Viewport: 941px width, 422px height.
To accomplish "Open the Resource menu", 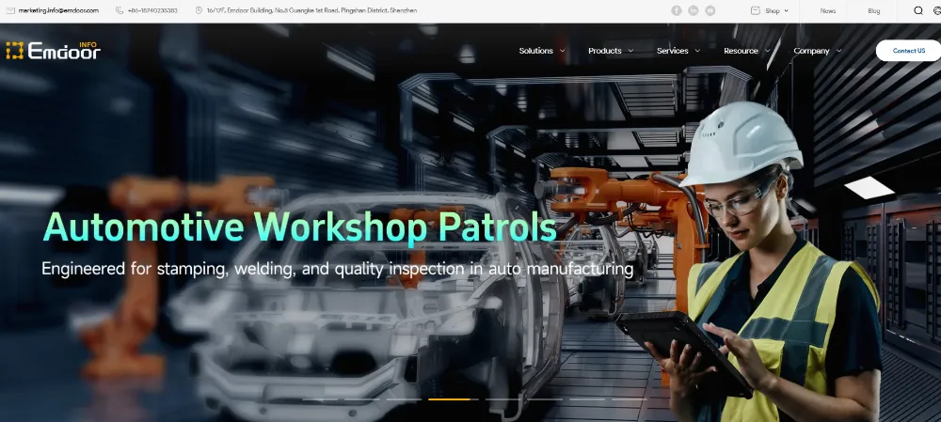I will coord(746,51).
